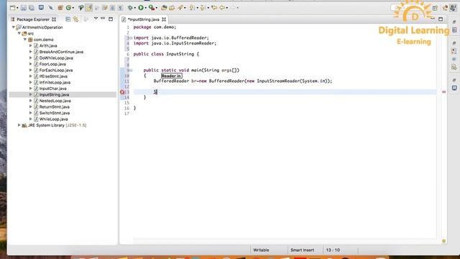Switch to the Java perspective icon
The height and width of the screenshot is (259, 460).
[x=454, y=8]
